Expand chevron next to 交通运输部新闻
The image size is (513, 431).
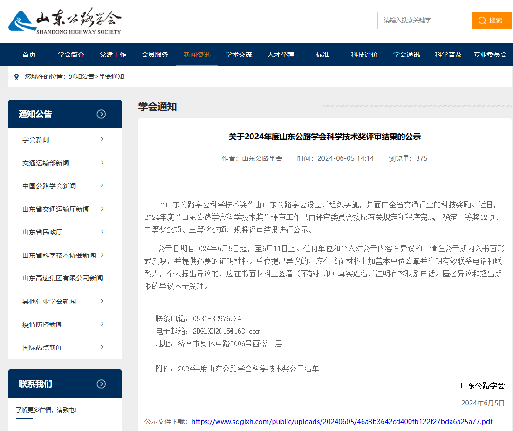point(102,163)
